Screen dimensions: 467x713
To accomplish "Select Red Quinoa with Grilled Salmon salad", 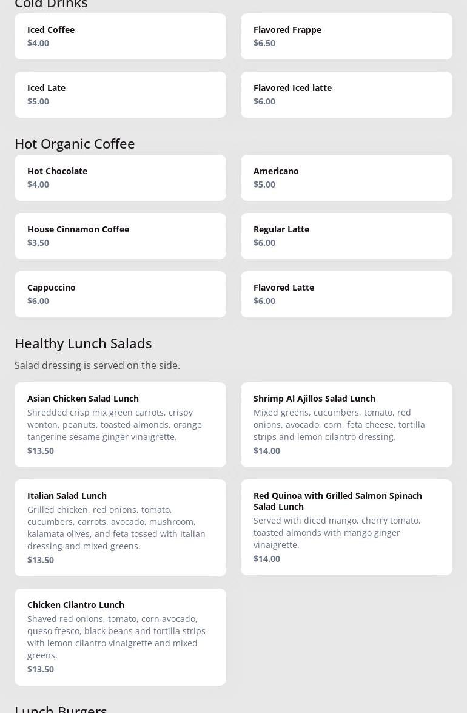I will pos(346,527).
